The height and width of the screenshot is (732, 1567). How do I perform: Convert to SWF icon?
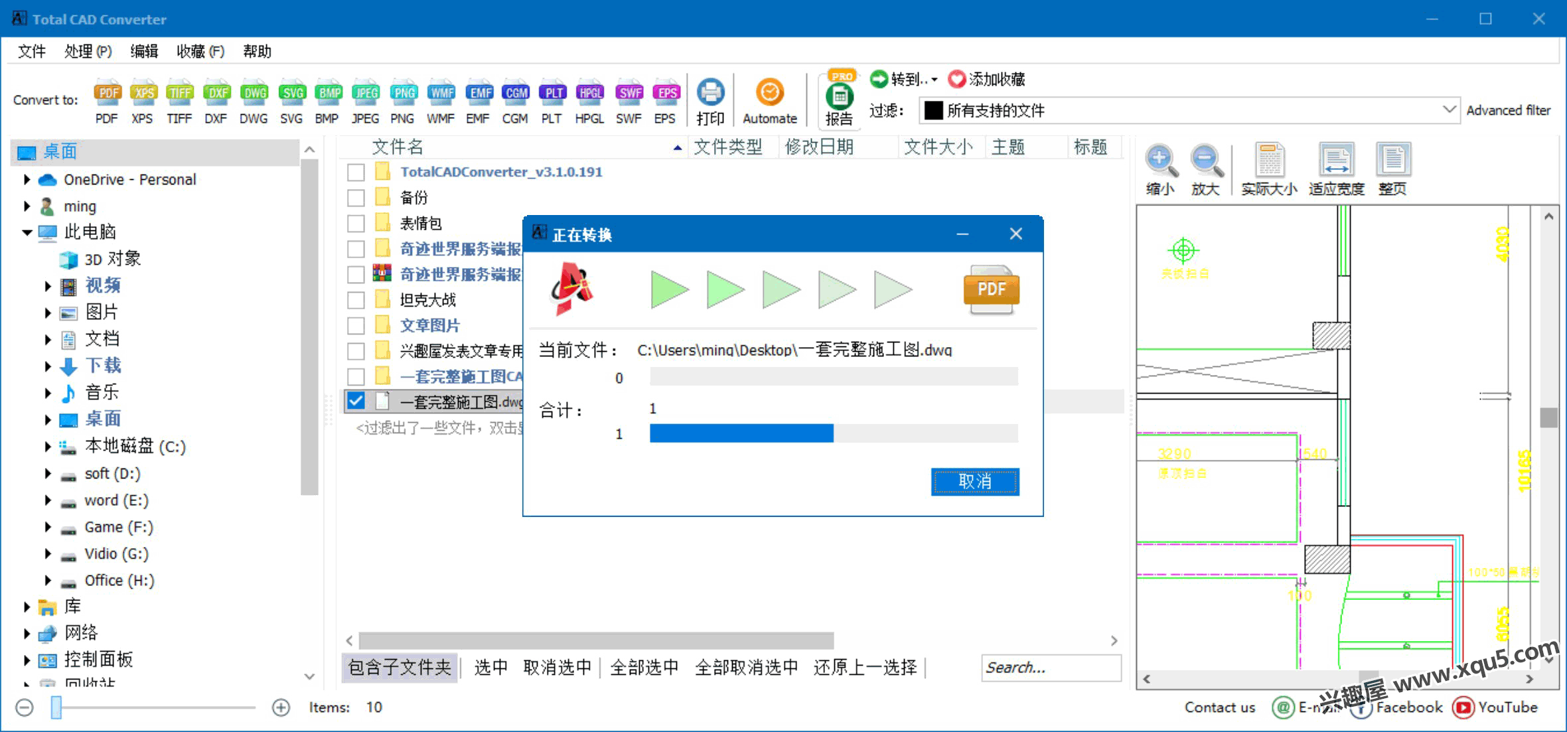(629, 94)
